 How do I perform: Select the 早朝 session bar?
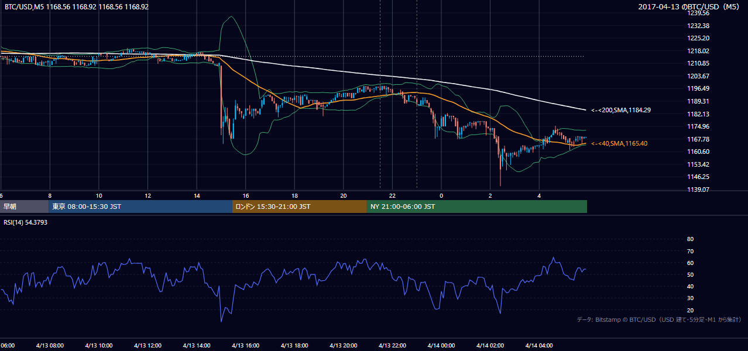25,207
